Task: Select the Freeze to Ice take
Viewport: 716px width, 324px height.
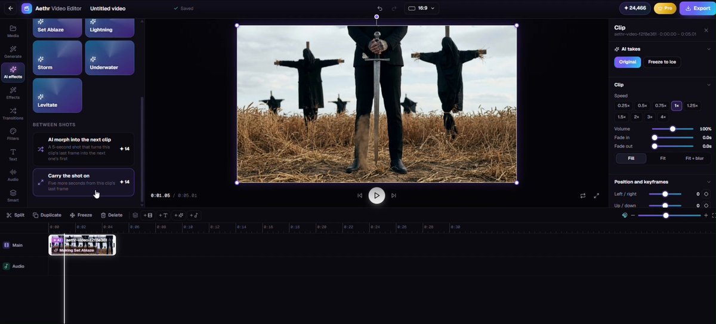Action: [x=662, y=62]
